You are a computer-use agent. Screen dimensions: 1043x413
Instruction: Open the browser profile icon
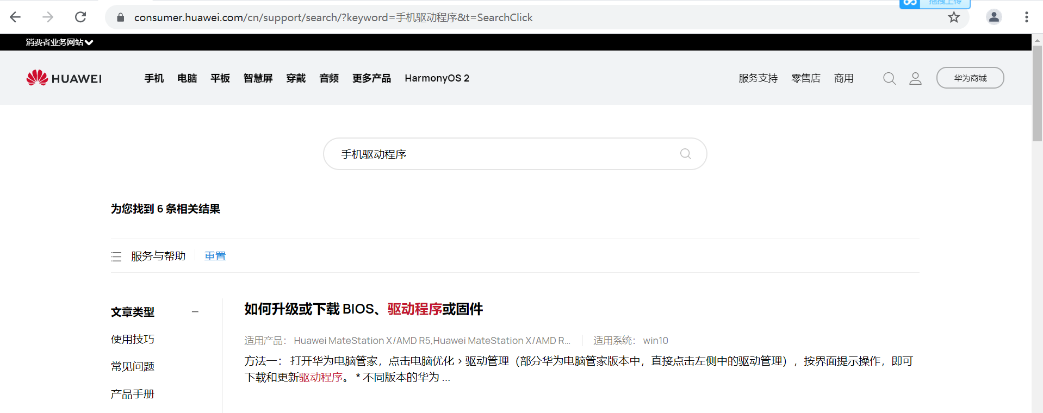[x=994, y=17]
